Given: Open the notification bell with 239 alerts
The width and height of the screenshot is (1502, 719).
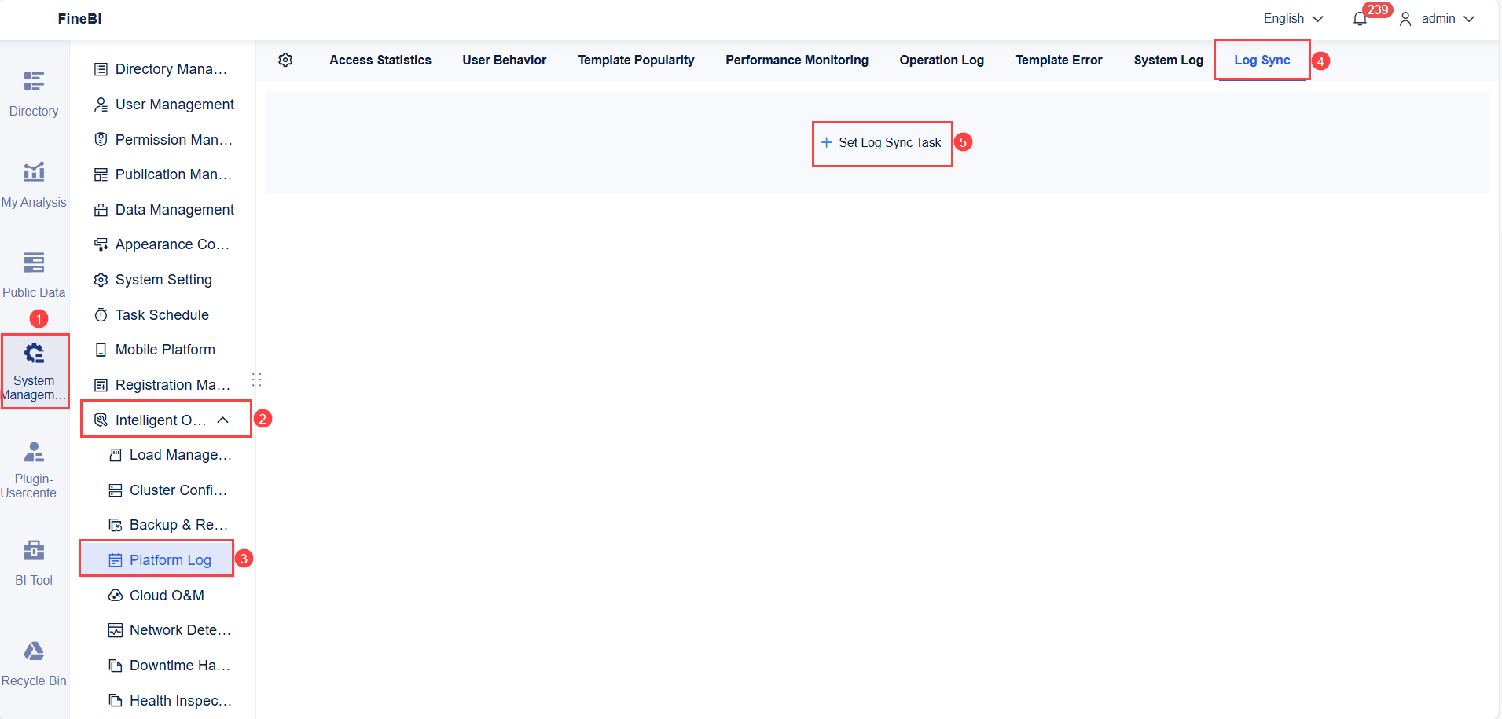Looking at the screenshot, I should tap(1360, 18).
